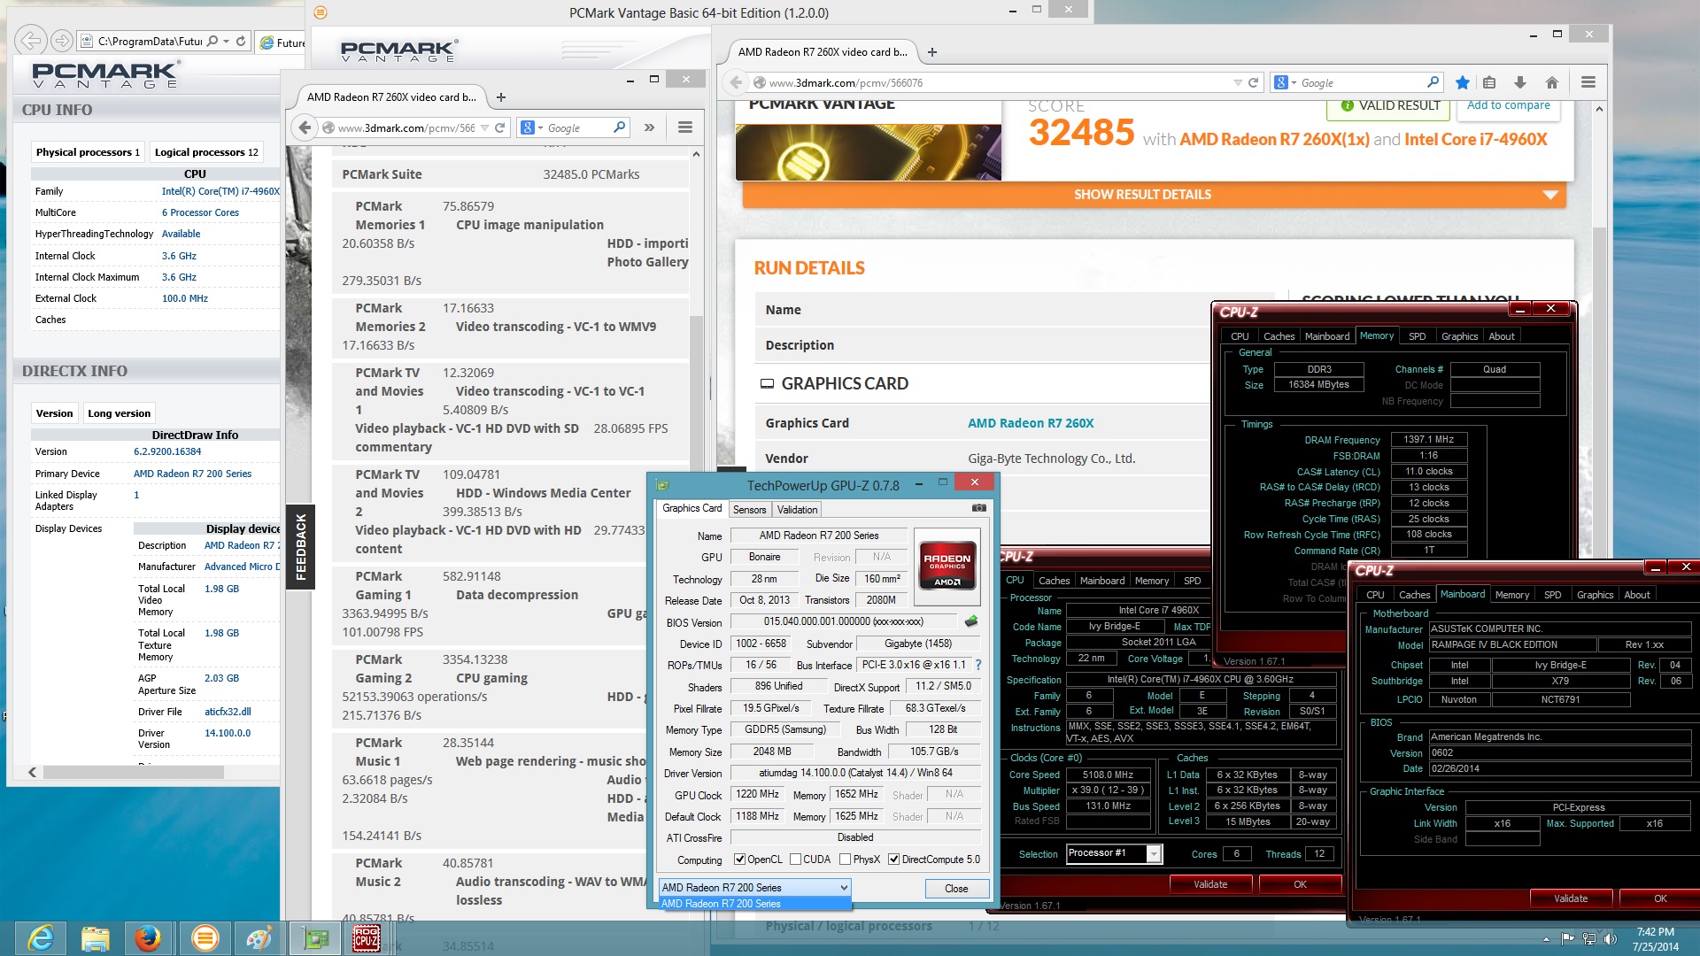Open File Explorer from taskbar
Screen dimensions: 1700x956
(95, 937)
